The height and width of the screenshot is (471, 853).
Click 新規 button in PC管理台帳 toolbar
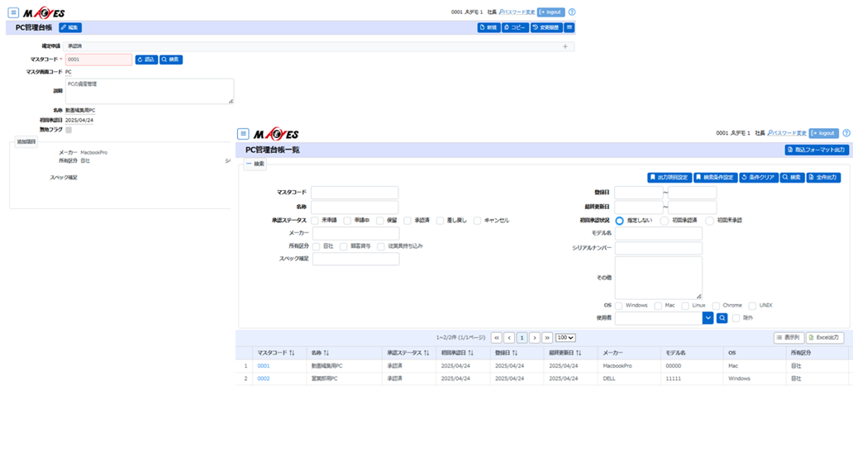coord(488,28)
